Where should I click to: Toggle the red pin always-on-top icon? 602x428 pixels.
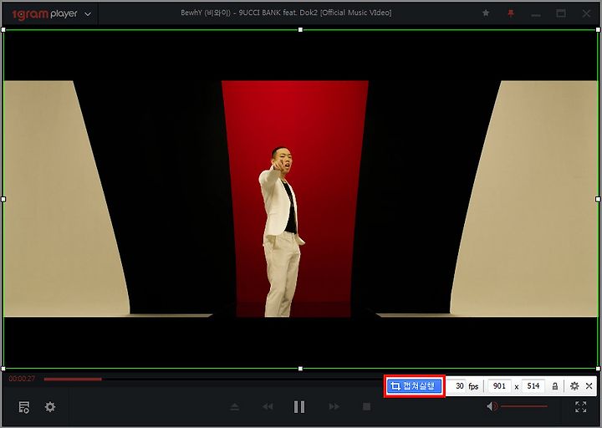(x=511, y=14)
